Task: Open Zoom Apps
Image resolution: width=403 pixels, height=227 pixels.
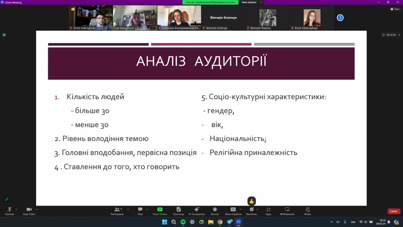Action: tap(268, 211)
